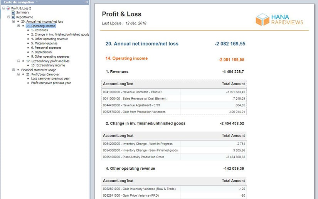Select Profit carryover previous year in tree
Viewport: 318px width, 199px height.
click(51, 83)
